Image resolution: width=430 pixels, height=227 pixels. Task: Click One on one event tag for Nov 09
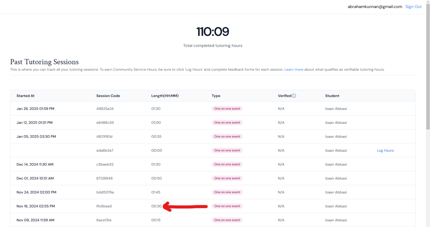227,220
